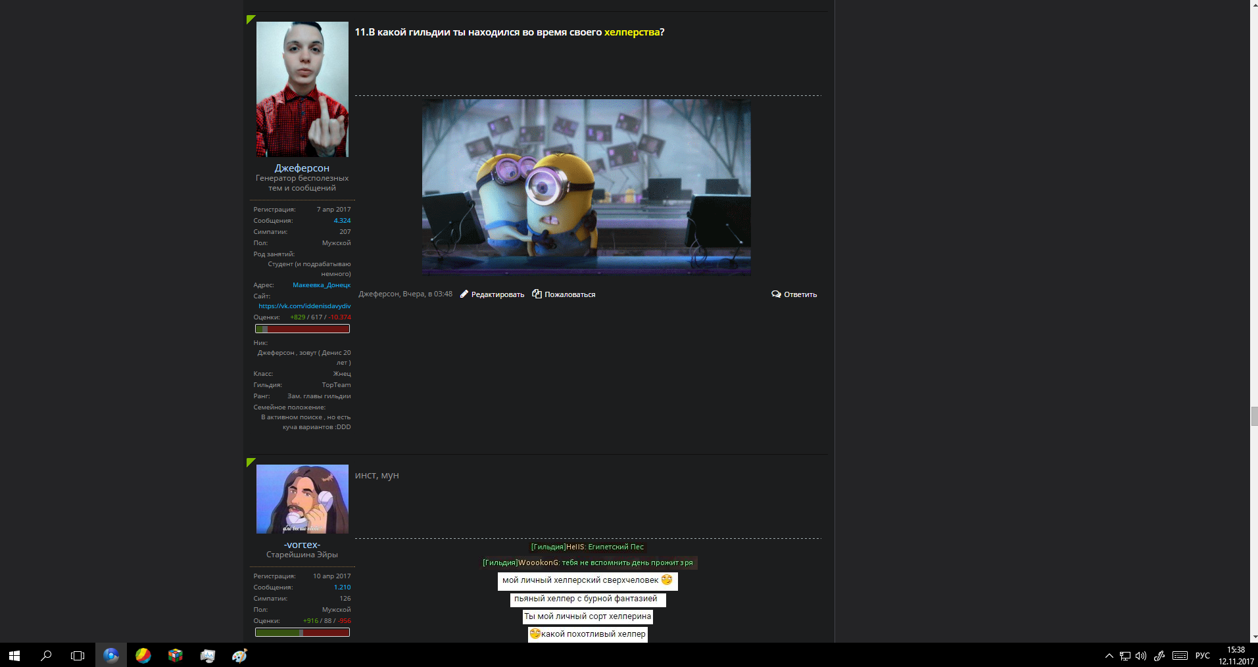Image resolution: width=1258 pixels, height=667 pixels.
Task: Click page vertical scrollbar thumb
Action: point(1253,417)
